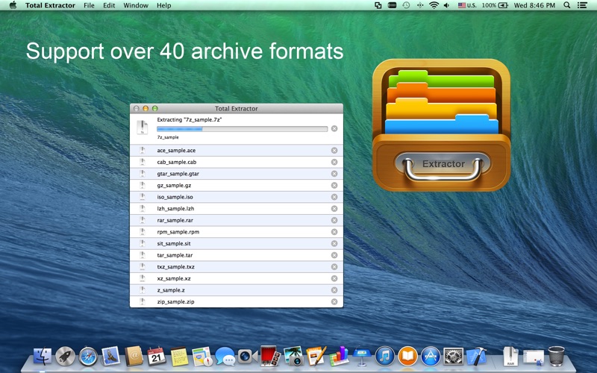597x373 pixels.
Task: Open Keynote podium icon in Dock
Action: 362,357
